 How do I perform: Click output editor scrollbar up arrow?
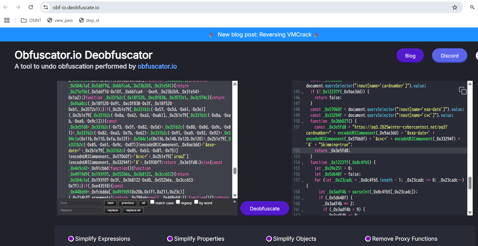470,84
